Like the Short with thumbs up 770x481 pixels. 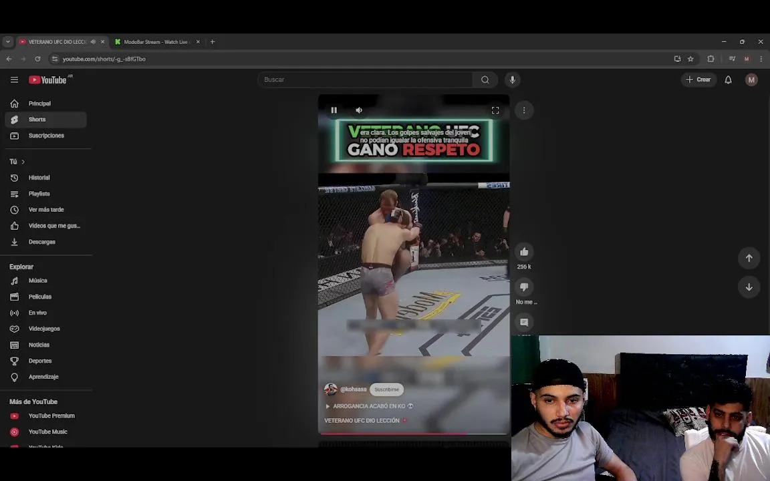pyautogui.click(x=524, y=252)
